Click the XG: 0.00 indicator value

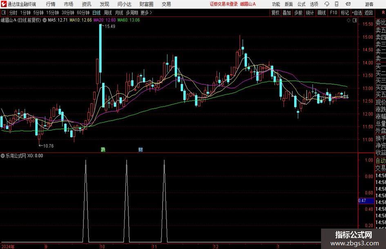35,156
